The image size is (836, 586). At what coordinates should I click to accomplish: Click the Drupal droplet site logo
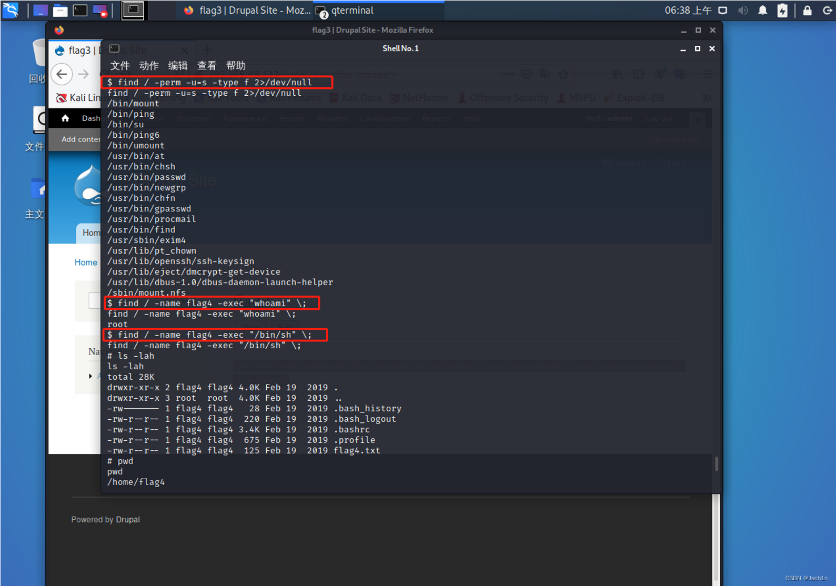(88, 185)
